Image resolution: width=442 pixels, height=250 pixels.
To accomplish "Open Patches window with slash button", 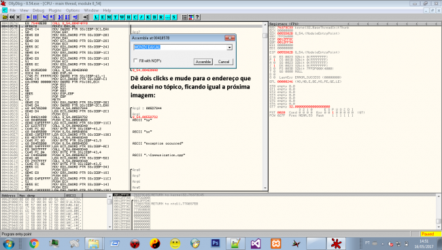I will pyautogui.click(x=141, y=17).
